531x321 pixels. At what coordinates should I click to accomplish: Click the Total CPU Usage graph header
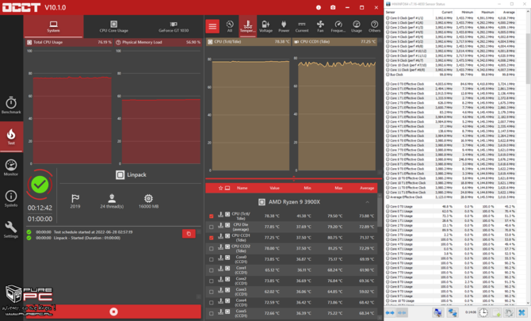click(69, 42)
